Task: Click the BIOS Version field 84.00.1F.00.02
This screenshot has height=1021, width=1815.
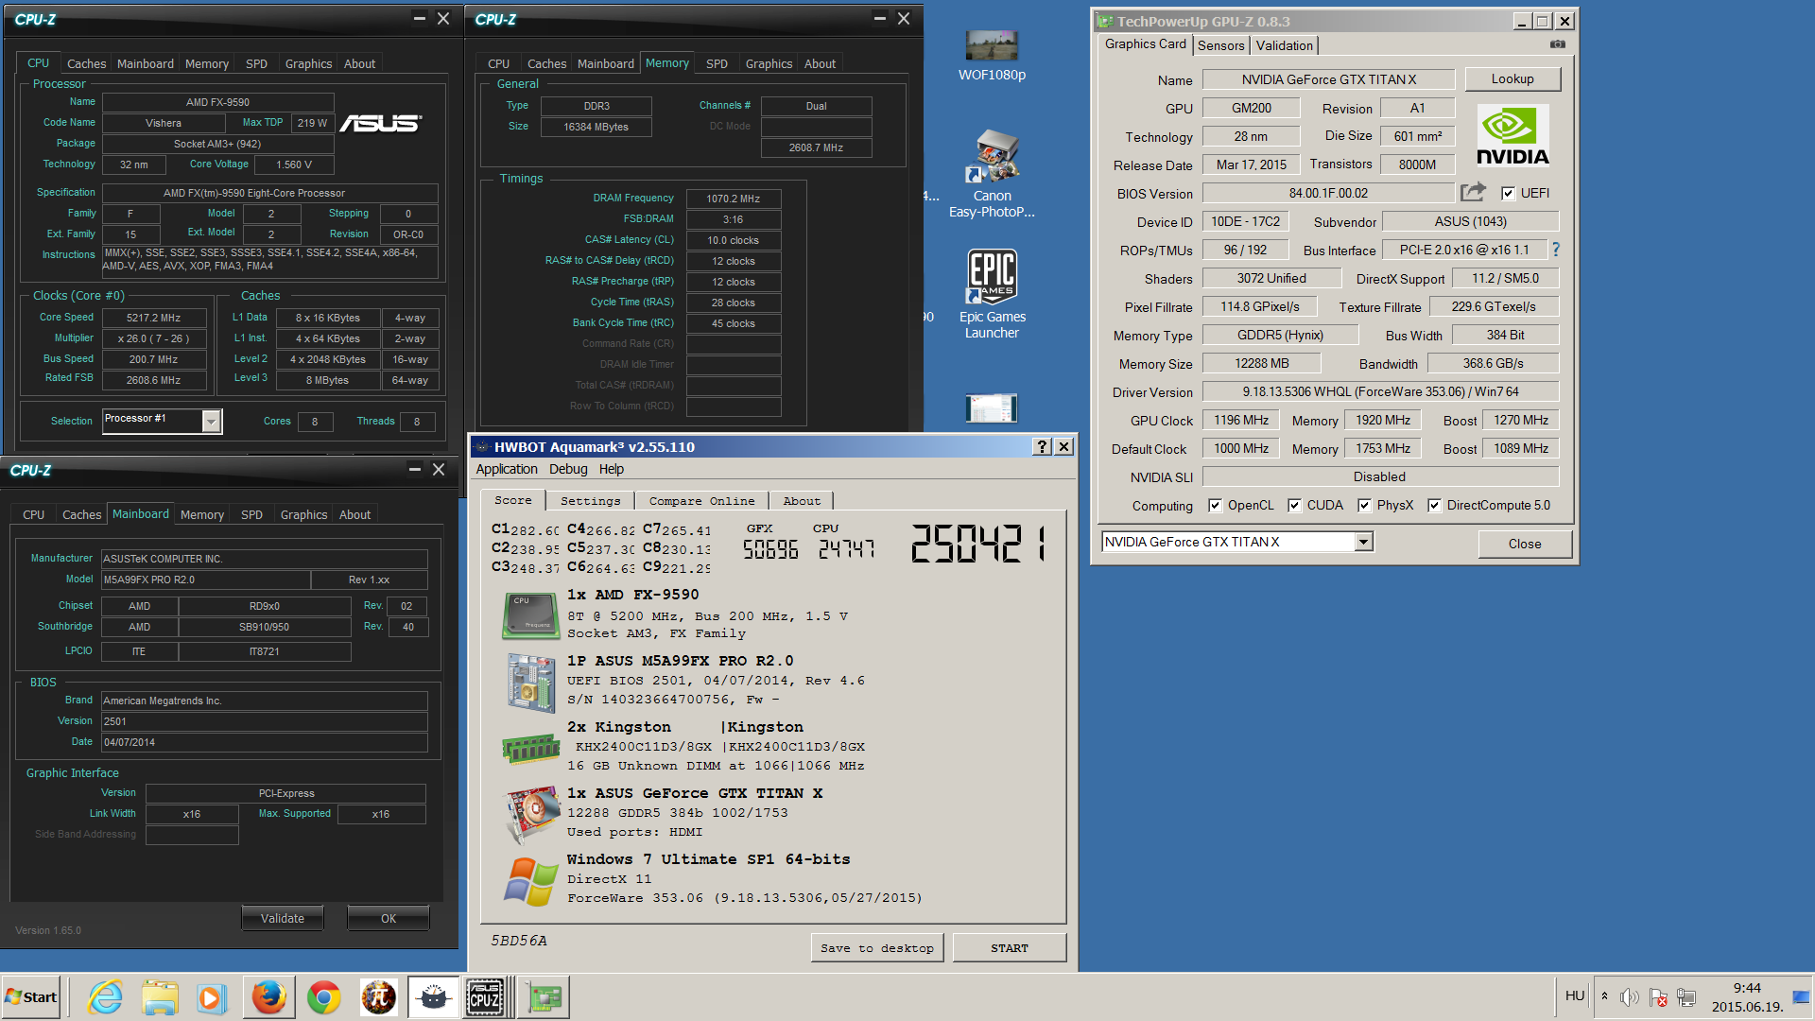Action: tap(1328, 193)
